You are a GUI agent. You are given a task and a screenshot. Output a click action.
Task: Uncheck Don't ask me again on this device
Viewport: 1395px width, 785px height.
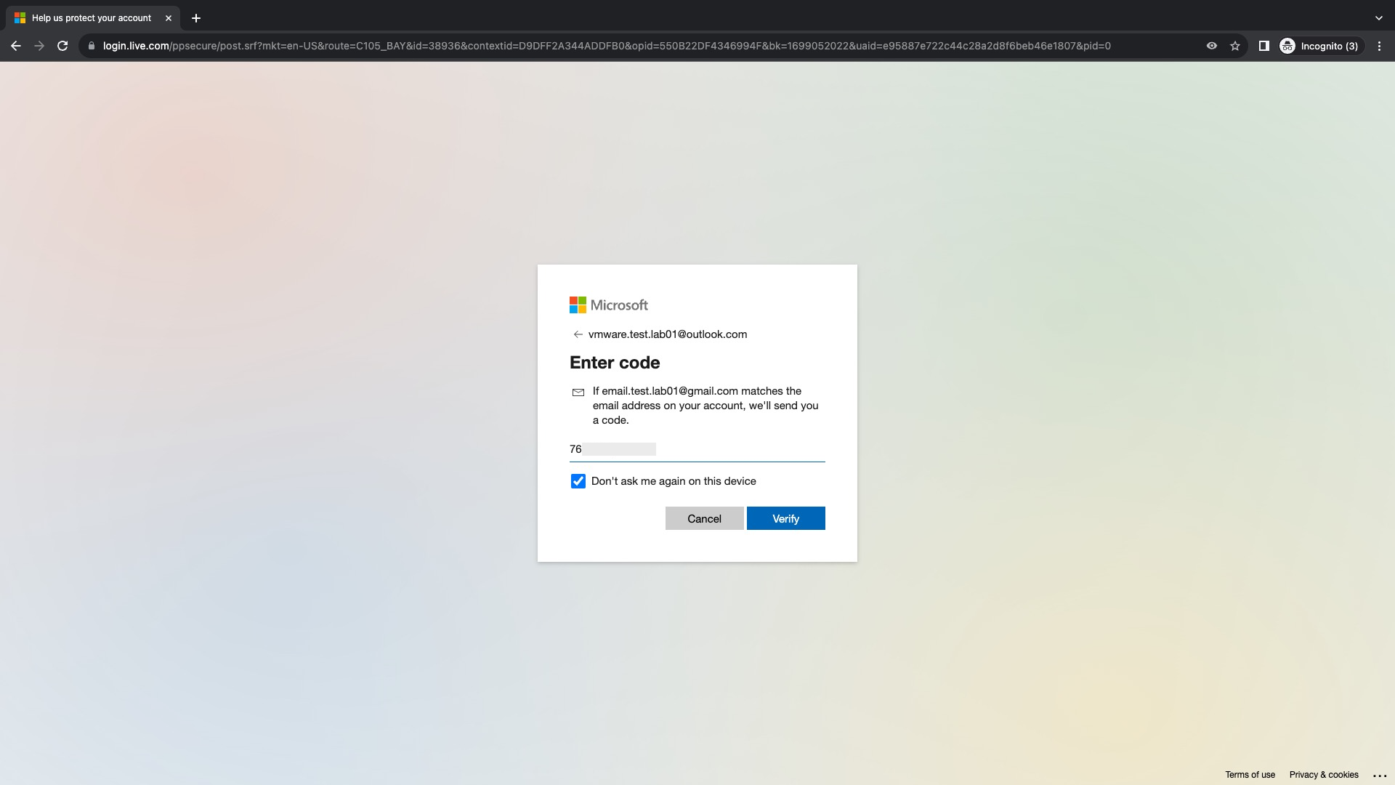pyautogui.click(x=578, y=480)
